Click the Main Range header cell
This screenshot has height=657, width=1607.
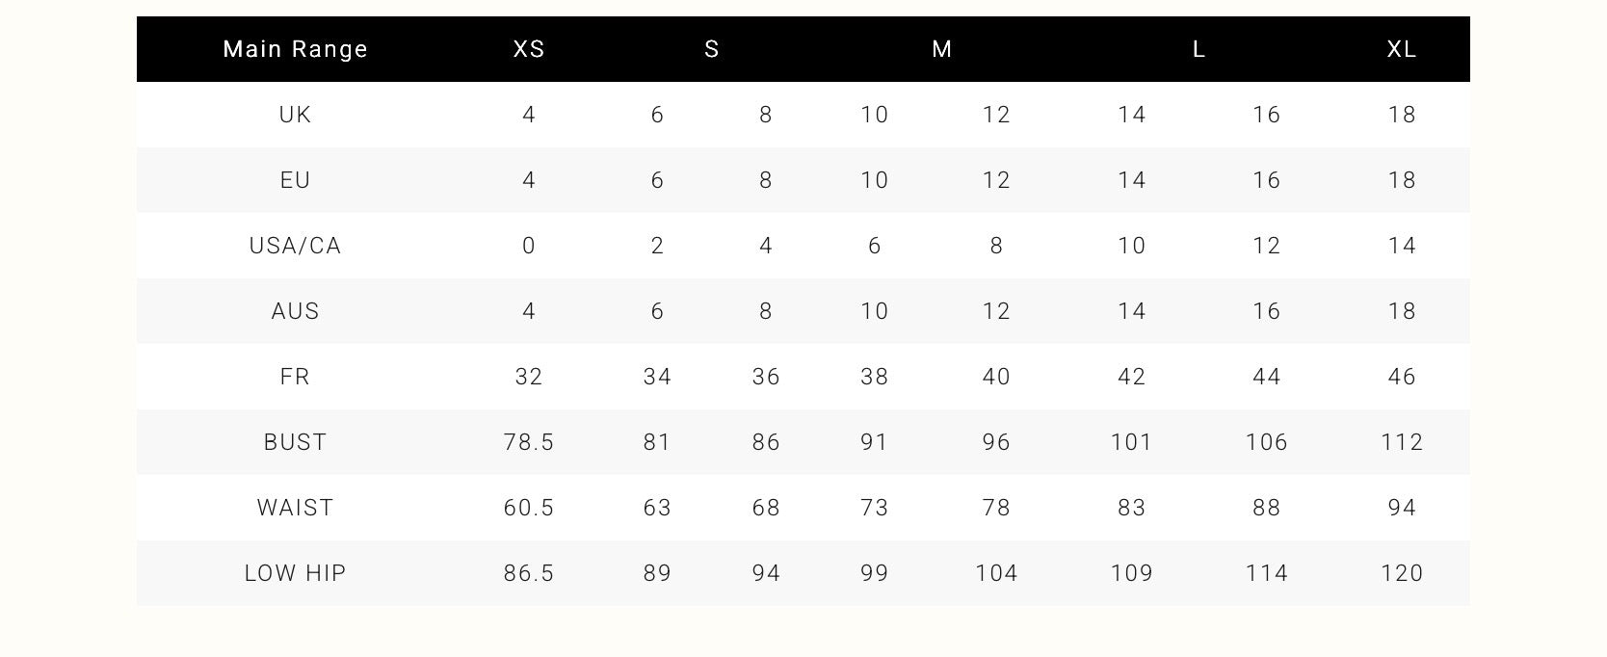295,49
